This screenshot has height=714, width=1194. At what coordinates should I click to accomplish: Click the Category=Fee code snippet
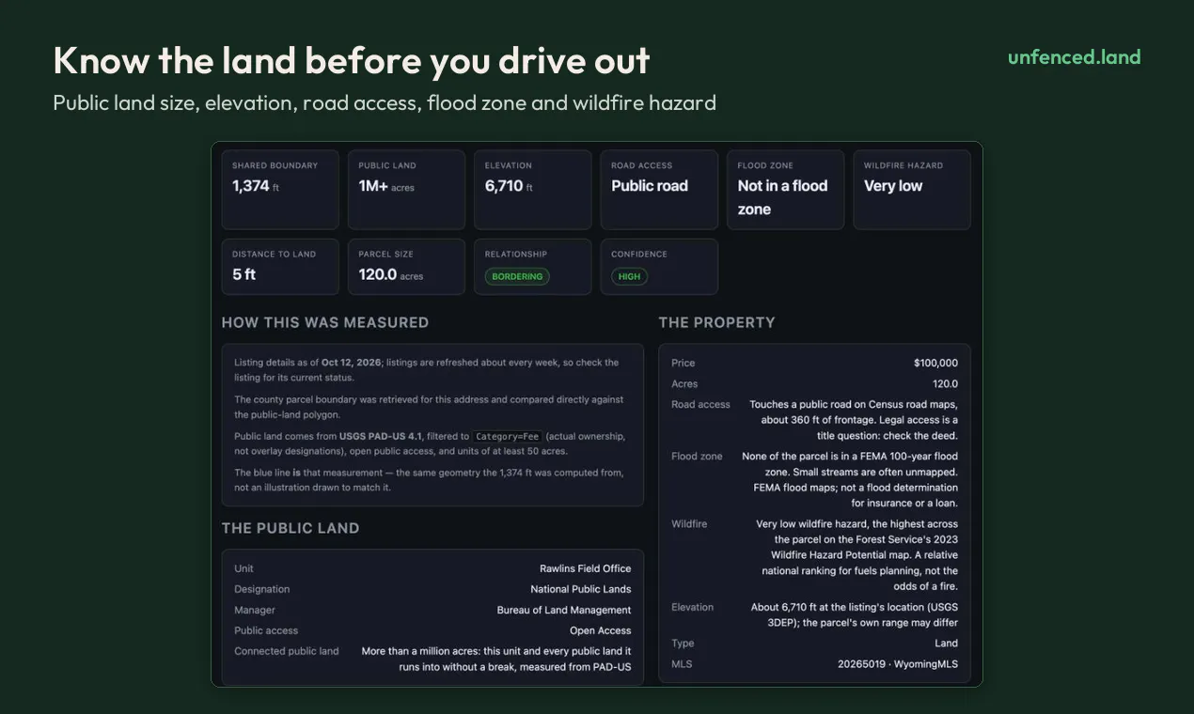click(508, 436)
